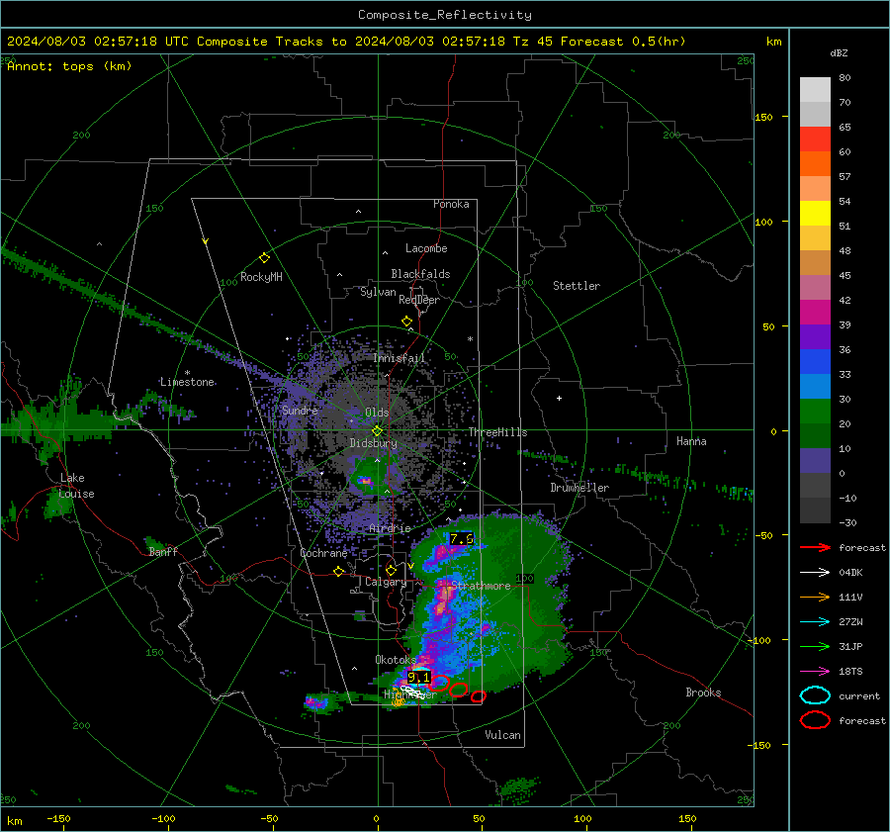
Task: Click the yellow diamond marker below RedDeer
Action: click(406, 322)
